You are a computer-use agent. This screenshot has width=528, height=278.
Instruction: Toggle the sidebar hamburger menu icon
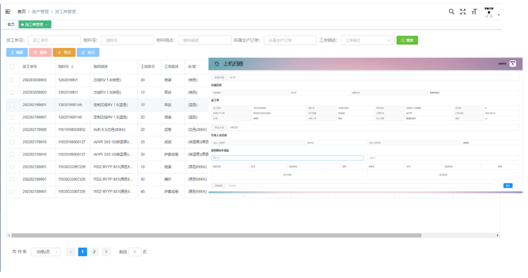(8, 12)
